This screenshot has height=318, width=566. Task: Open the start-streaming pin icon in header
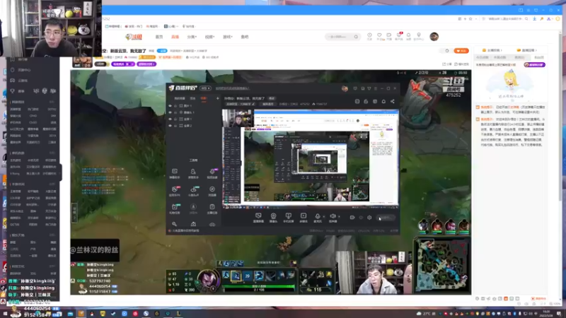(x=419, y=35)
